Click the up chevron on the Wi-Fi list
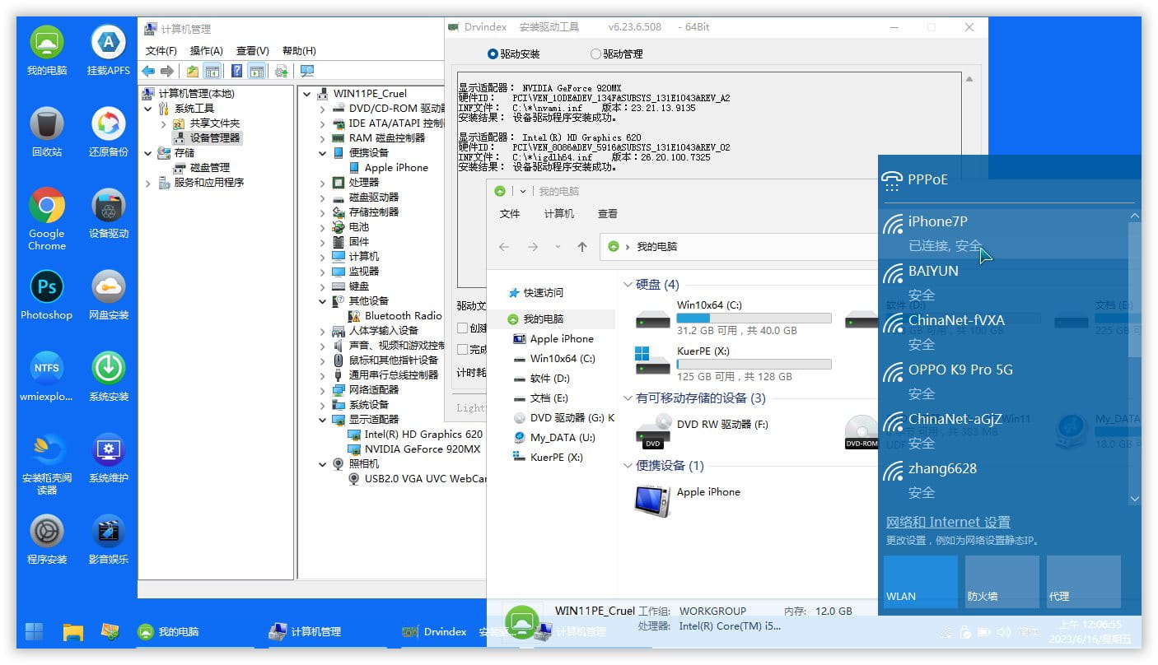This screenshot has width=1158, height=665. pyautogui.click(x=1135, y=216)
